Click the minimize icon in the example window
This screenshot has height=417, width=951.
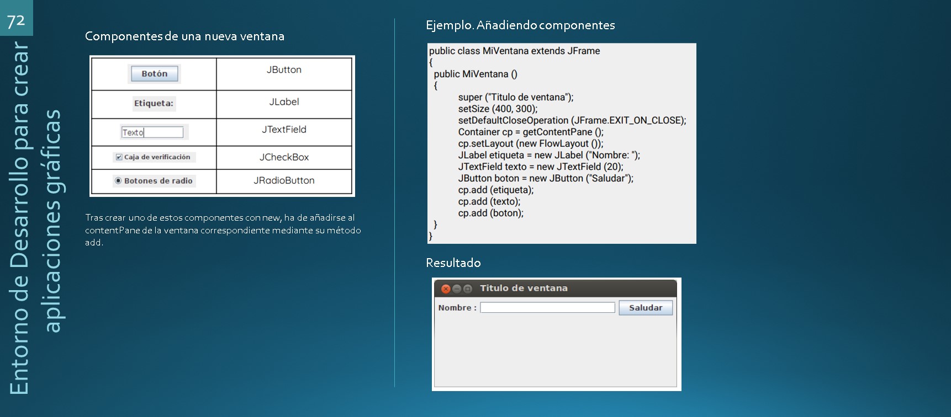pyautogui.click(x=457, y=288)
